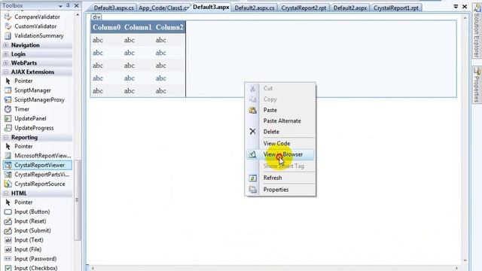Select UpdateProgress control icon
The height and width of the screenshot is (271, 482).
pyautogui.click(x=8, y=128)
